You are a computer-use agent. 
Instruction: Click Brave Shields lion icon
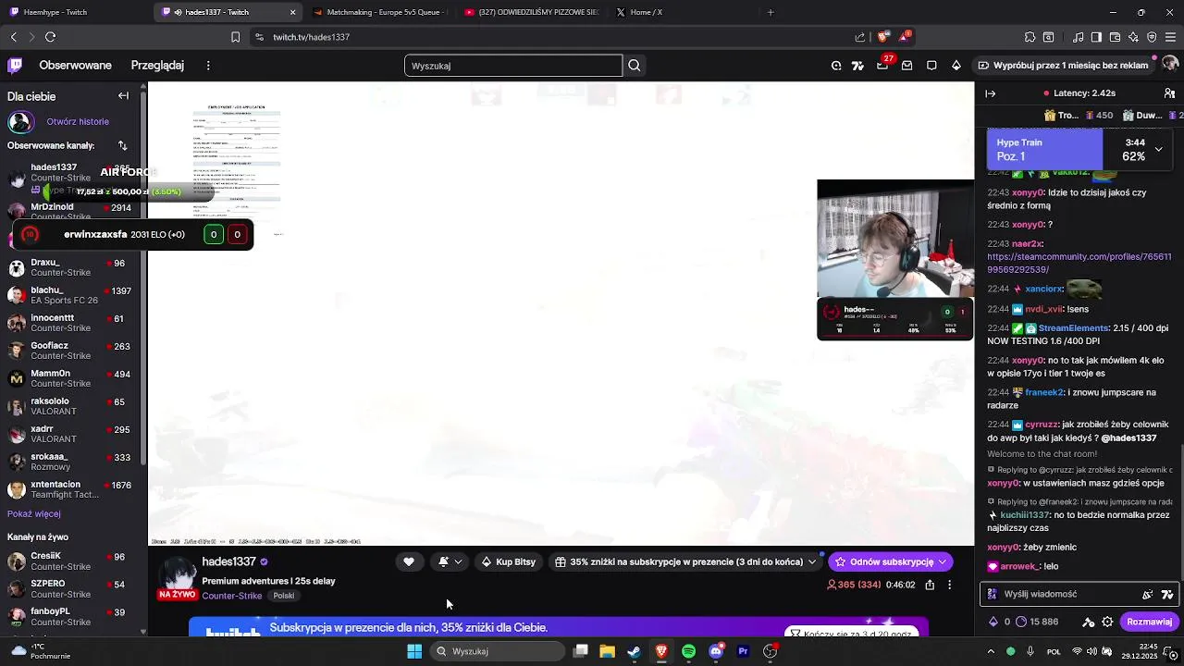click(883, 37)
